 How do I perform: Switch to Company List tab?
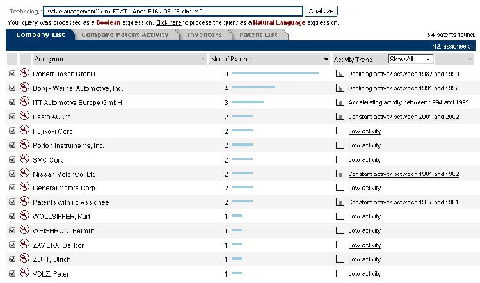(x=40, y=35)
